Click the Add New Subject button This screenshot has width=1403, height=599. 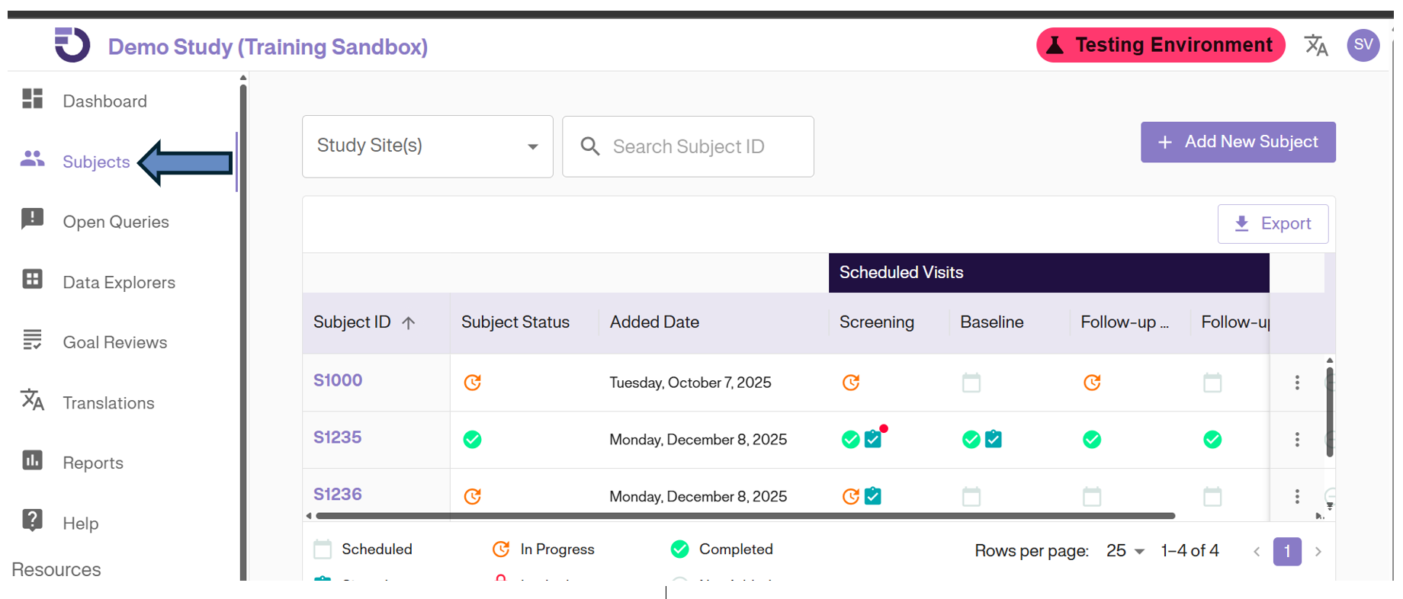pyautogui.click(x=1238, y=143)
